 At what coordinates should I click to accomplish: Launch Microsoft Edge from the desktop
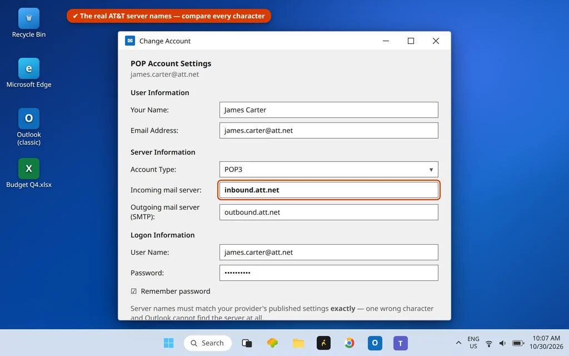point(29,73)
